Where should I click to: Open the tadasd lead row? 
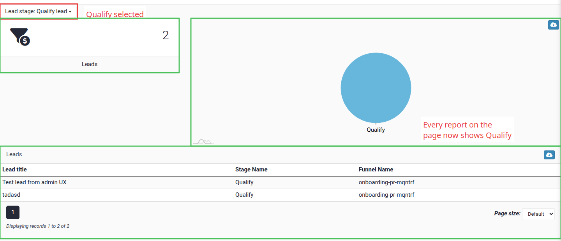tap(280, 195)
